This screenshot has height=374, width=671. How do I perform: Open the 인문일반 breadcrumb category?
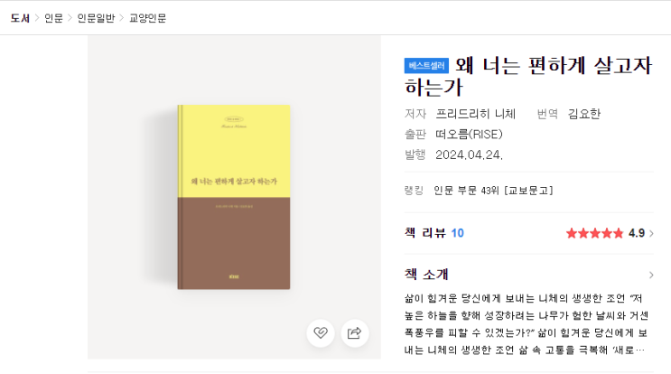click(96, 18)
